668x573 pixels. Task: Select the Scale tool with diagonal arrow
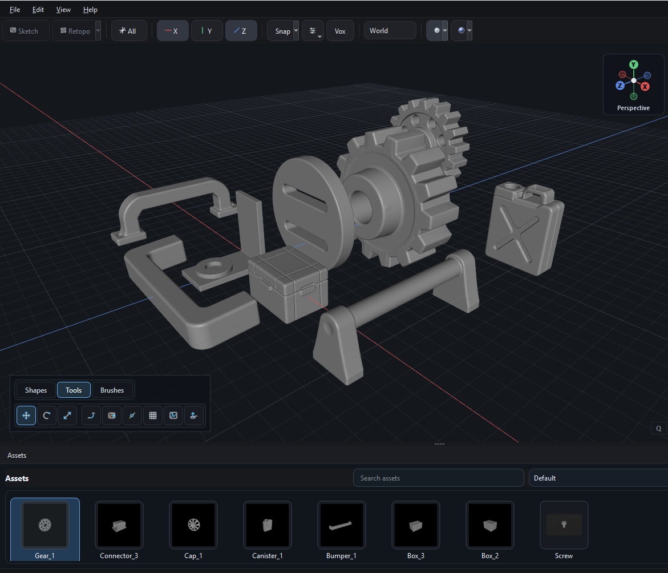(67, 415)
